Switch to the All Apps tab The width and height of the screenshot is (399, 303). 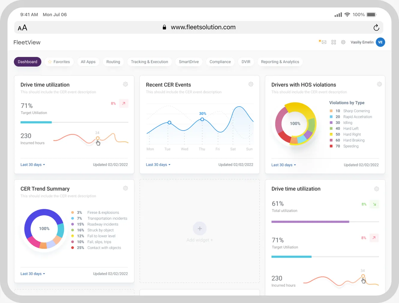click(88, 62)
